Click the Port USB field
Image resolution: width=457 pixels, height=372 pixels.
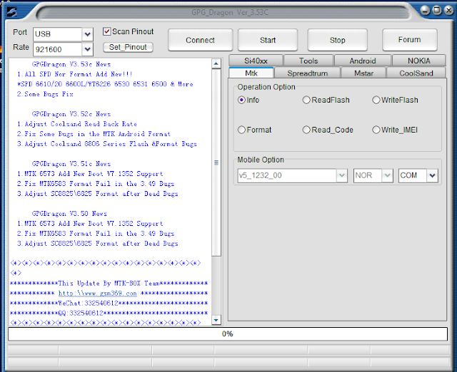click(x=57, y=34)
